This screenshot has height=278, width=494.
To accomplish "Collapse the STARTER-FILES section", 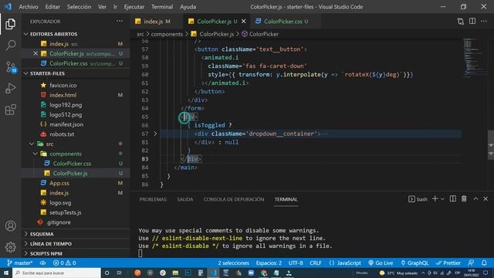I will coord(76,73).
